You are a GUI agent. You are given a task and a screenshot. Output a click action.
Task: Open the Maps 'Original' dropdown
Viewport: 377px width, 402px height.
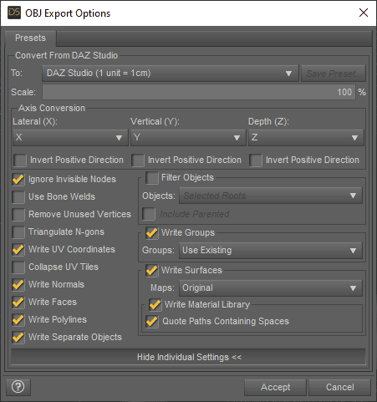pyautogui.click(x=271, y=288)
